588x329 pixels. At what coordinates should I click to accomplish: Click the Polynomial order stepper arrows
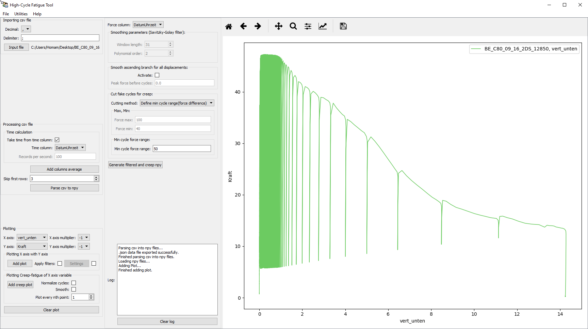pyautogui.click(x=170, y=53)
